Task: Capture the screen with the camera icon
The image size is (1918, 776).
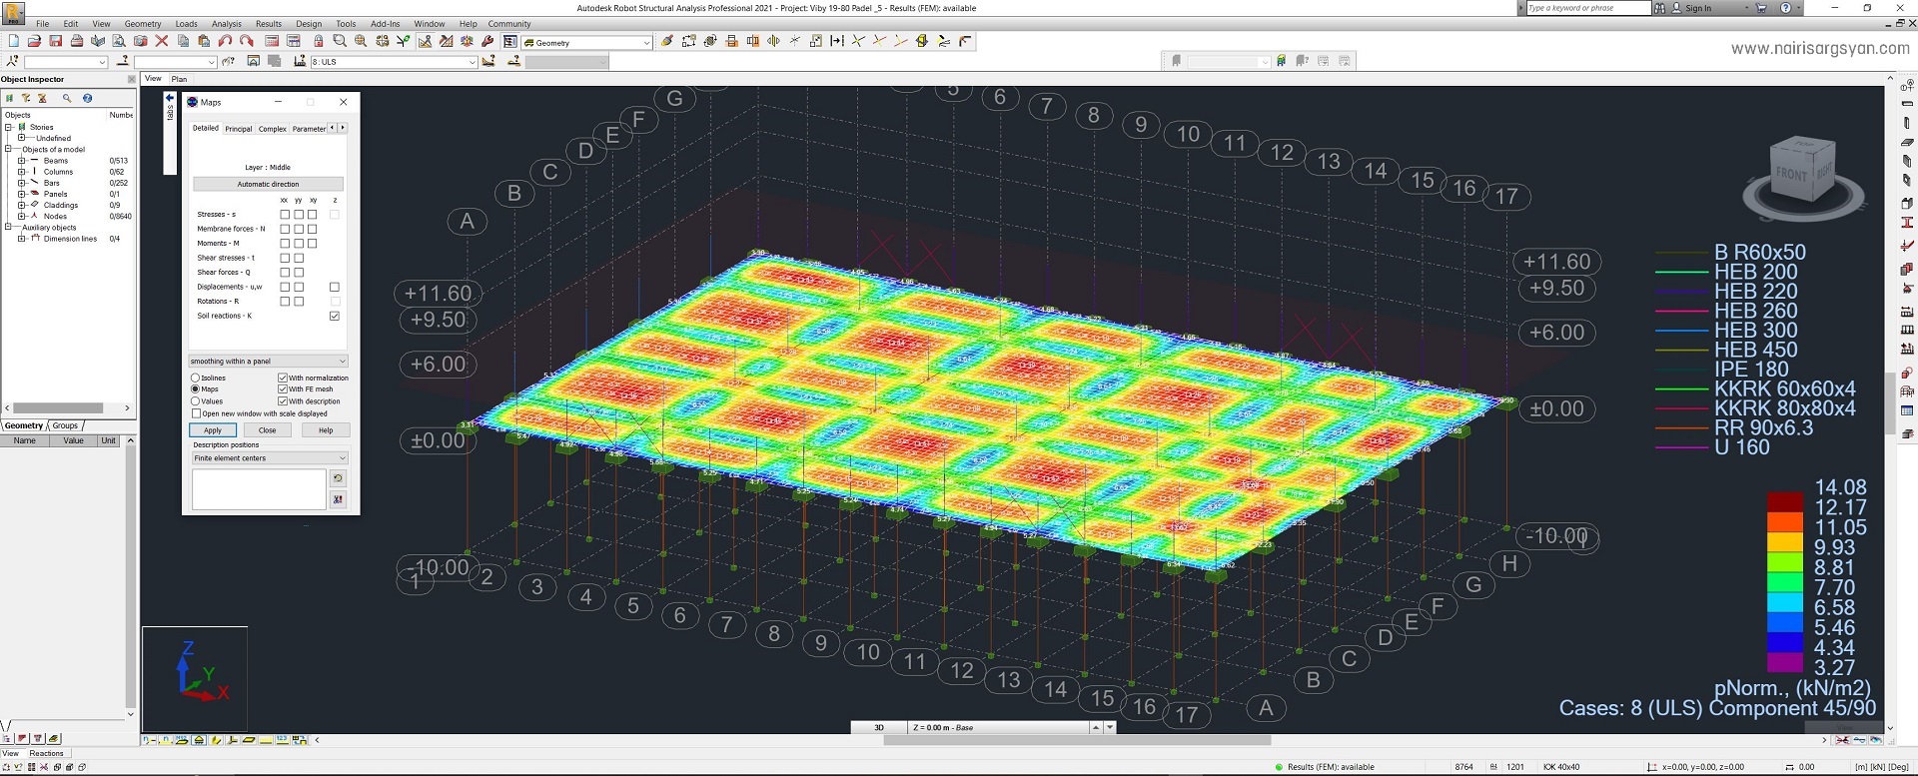Action: click(140, 41)
